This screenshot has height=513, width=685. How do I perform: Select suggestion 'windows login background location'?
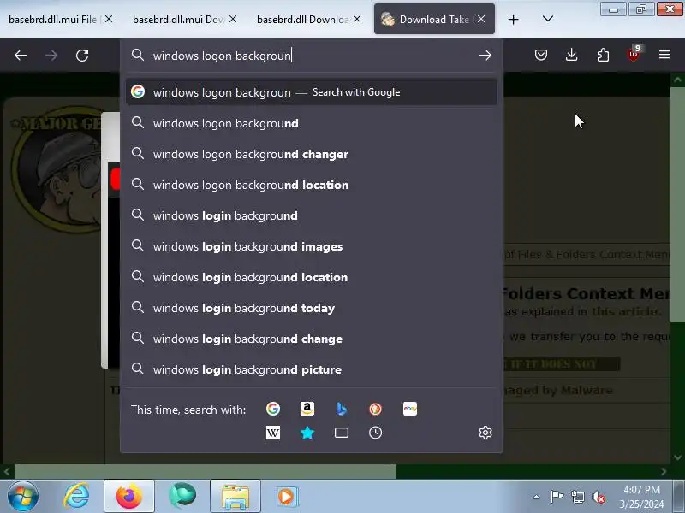(312, 277)
